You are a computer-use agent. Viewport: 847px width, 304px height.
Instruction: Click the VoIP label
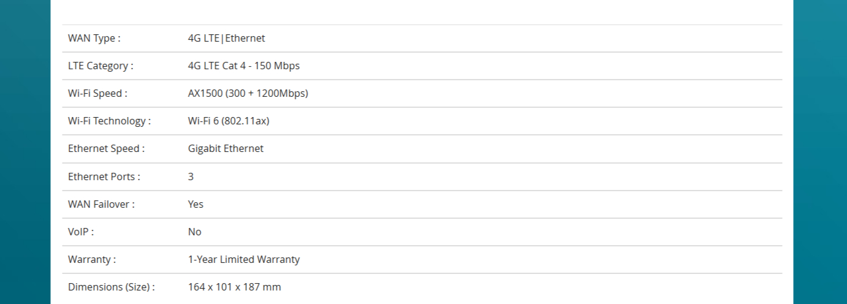point(81,232)
